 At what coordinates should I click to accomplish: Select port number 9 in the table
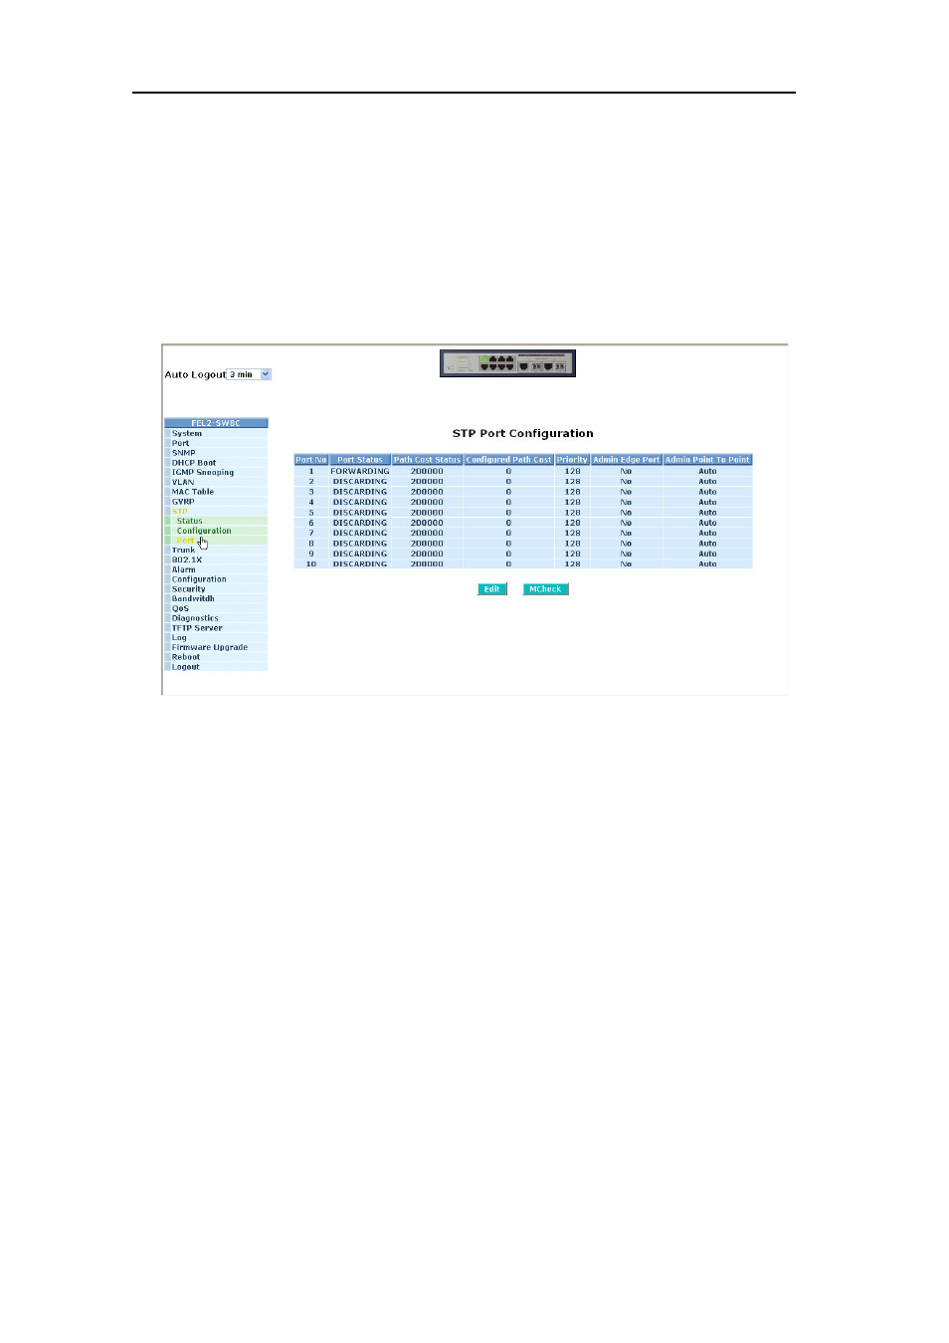pos(311,554)
